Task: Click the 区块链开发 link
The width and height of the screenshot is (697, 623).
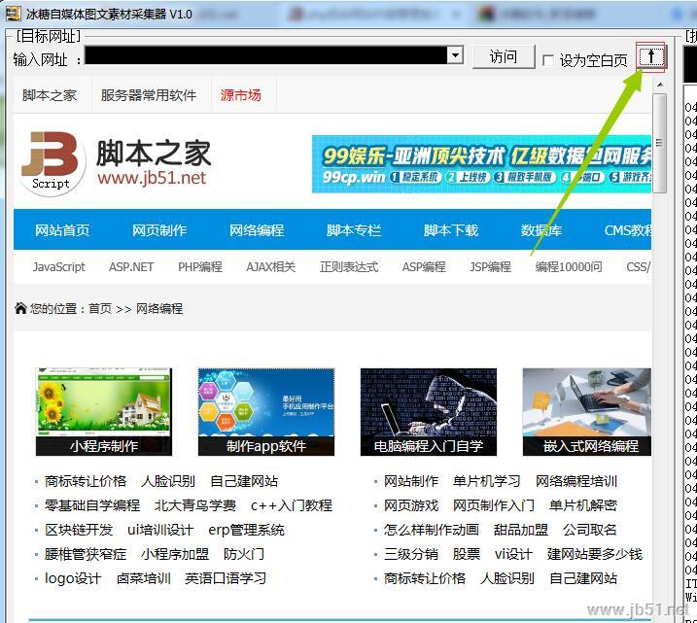Action: click(79, 530)
